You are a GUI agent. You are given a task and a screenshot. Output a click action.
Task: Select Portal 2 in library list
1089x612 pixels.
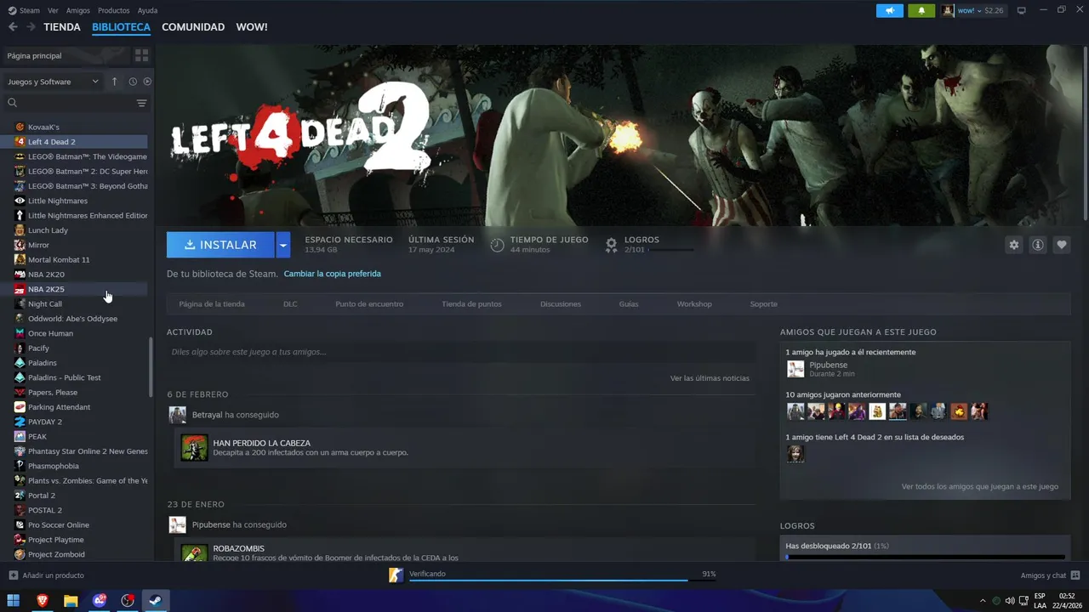[75, 496]
